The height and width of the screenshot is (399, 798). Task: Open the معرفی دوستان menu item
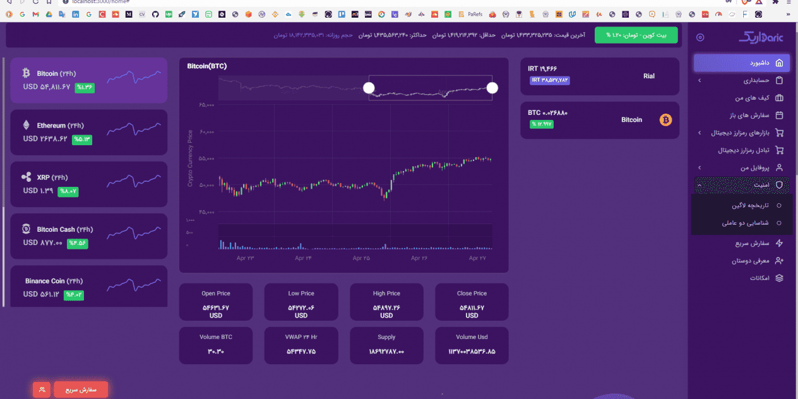tap(742, 261)
